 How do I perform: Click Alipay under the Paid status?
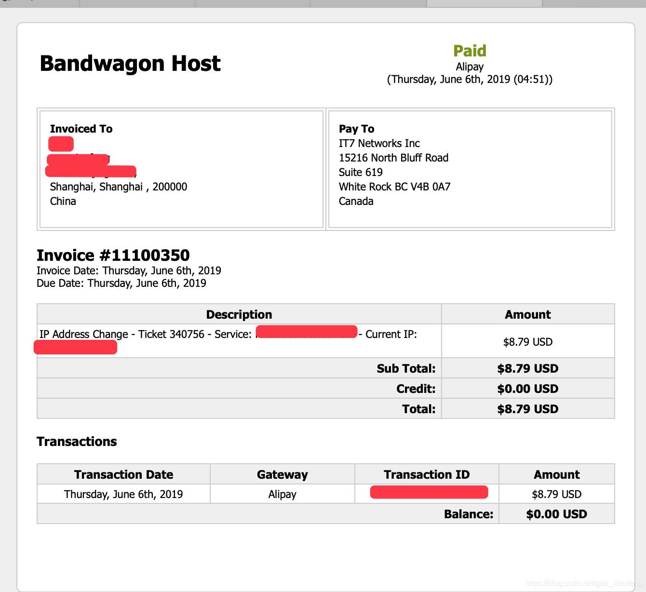pyautogui.click(x=470, y=67)
